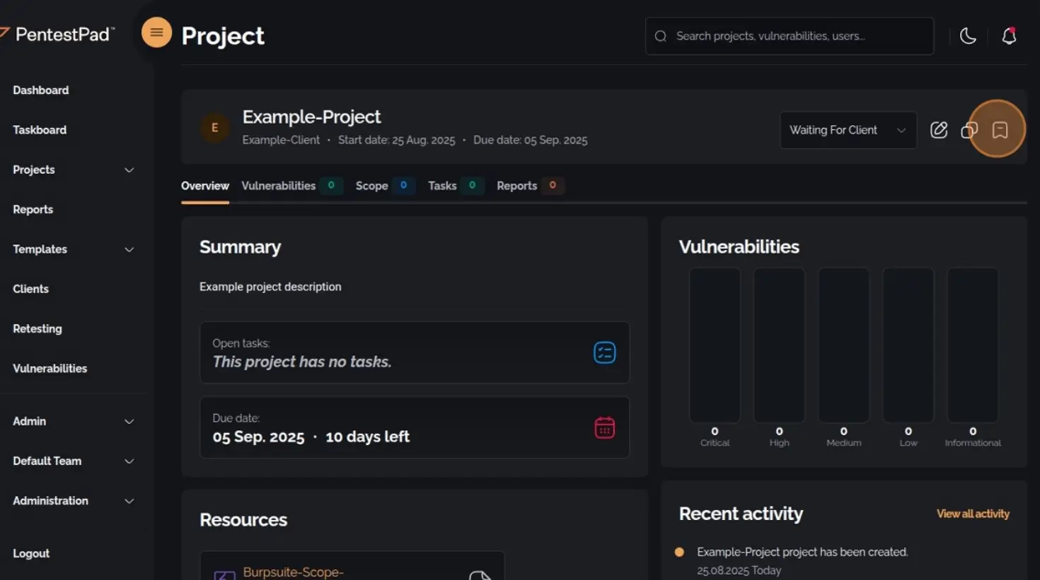This screenshot has height=580, width=1040.
Task: Click the search projects input field
Action: point(789,36)
